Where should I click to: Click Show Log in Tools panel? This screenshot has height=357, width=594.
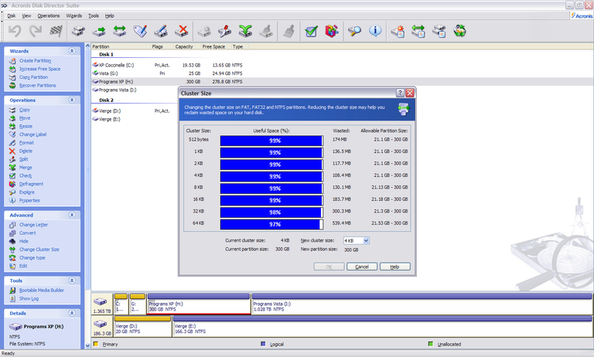click(29, 299)
